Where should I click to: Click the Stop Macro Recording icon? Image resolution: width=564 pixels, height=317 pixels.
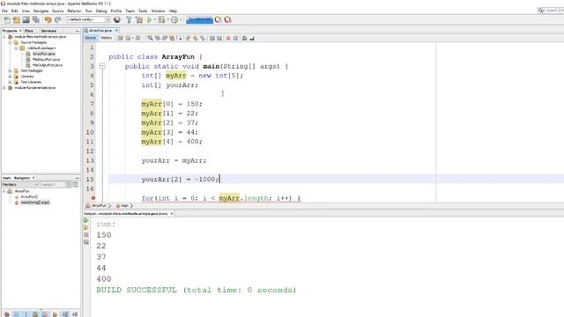[235, 38]
